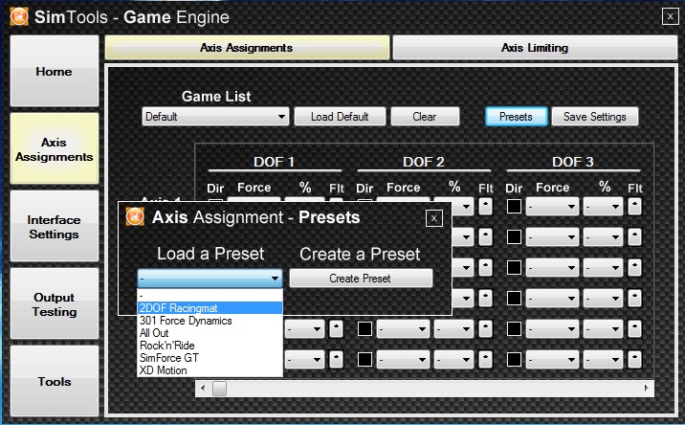This screenshot has width=685, height=425.
Task: Open DOF 2 Force dropdown in the fifth axis row
Action: [x=403, y=329]
